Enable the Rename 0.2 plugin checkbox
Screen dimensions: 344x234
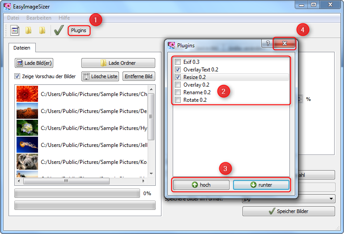(178, 92)
